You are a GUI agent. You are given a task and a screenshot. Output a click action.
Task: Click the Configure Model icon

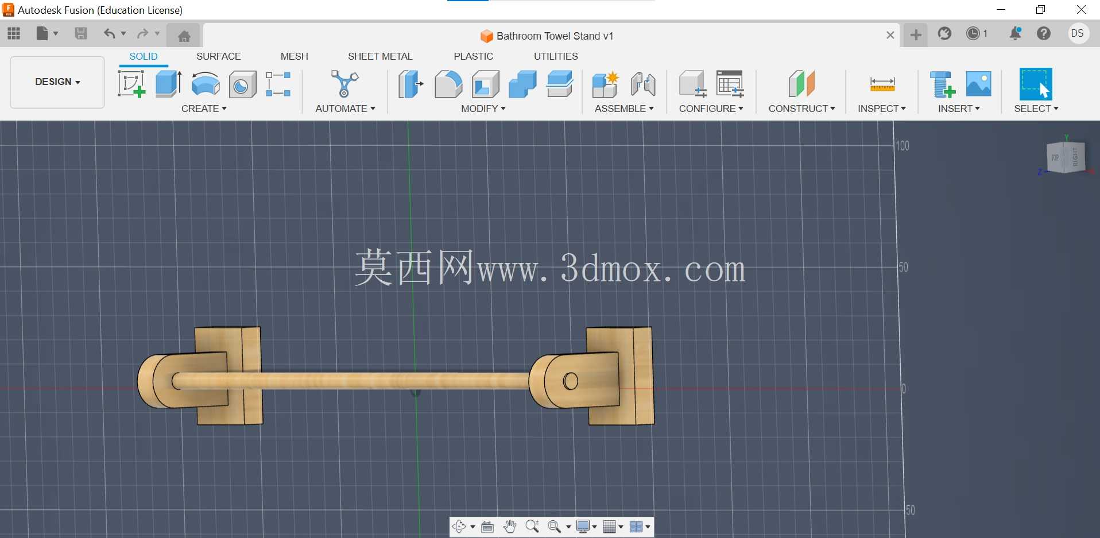tap(692, 84)
